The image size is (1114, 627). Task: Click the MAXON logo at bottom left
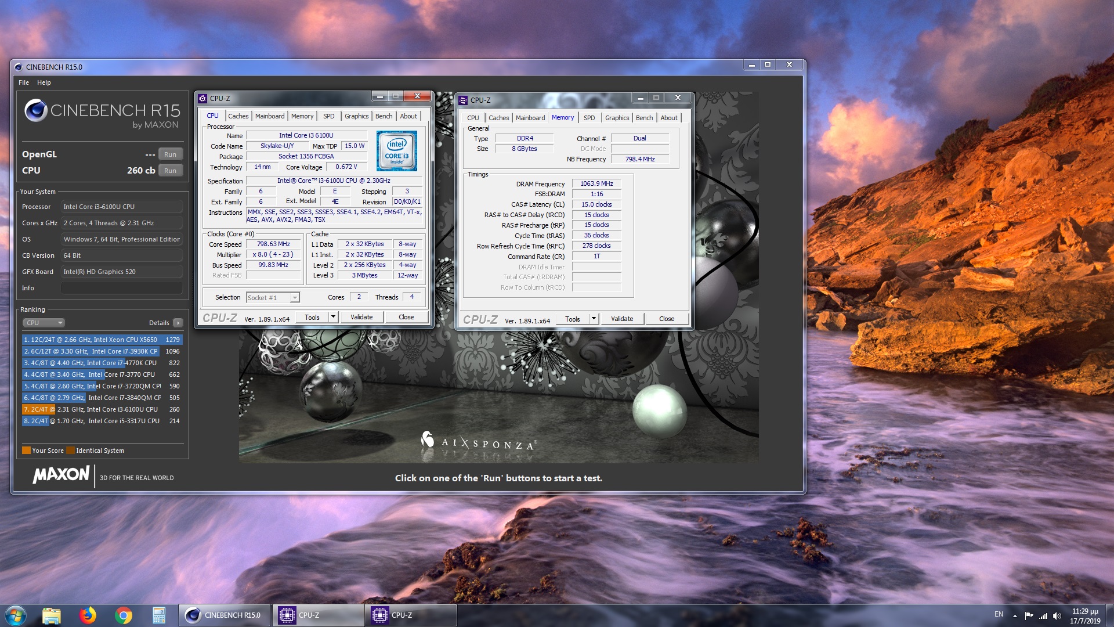[x=61, y=475]
